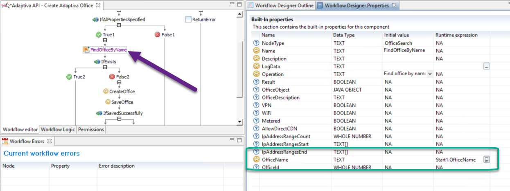Click the red False2 icon
This screenshot has height=191, width=510.
(x=112, y=76)
